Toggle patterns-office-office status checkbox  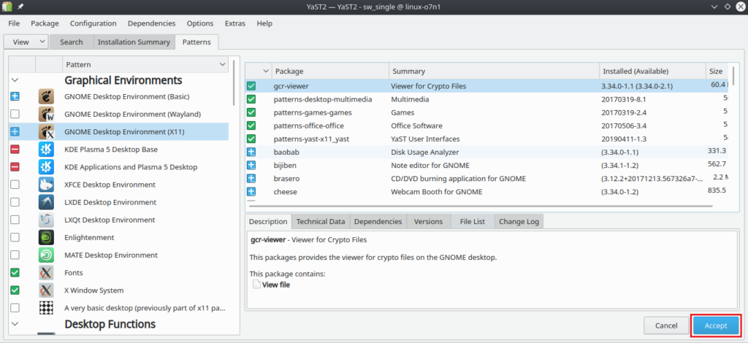(x=251, y=126)
